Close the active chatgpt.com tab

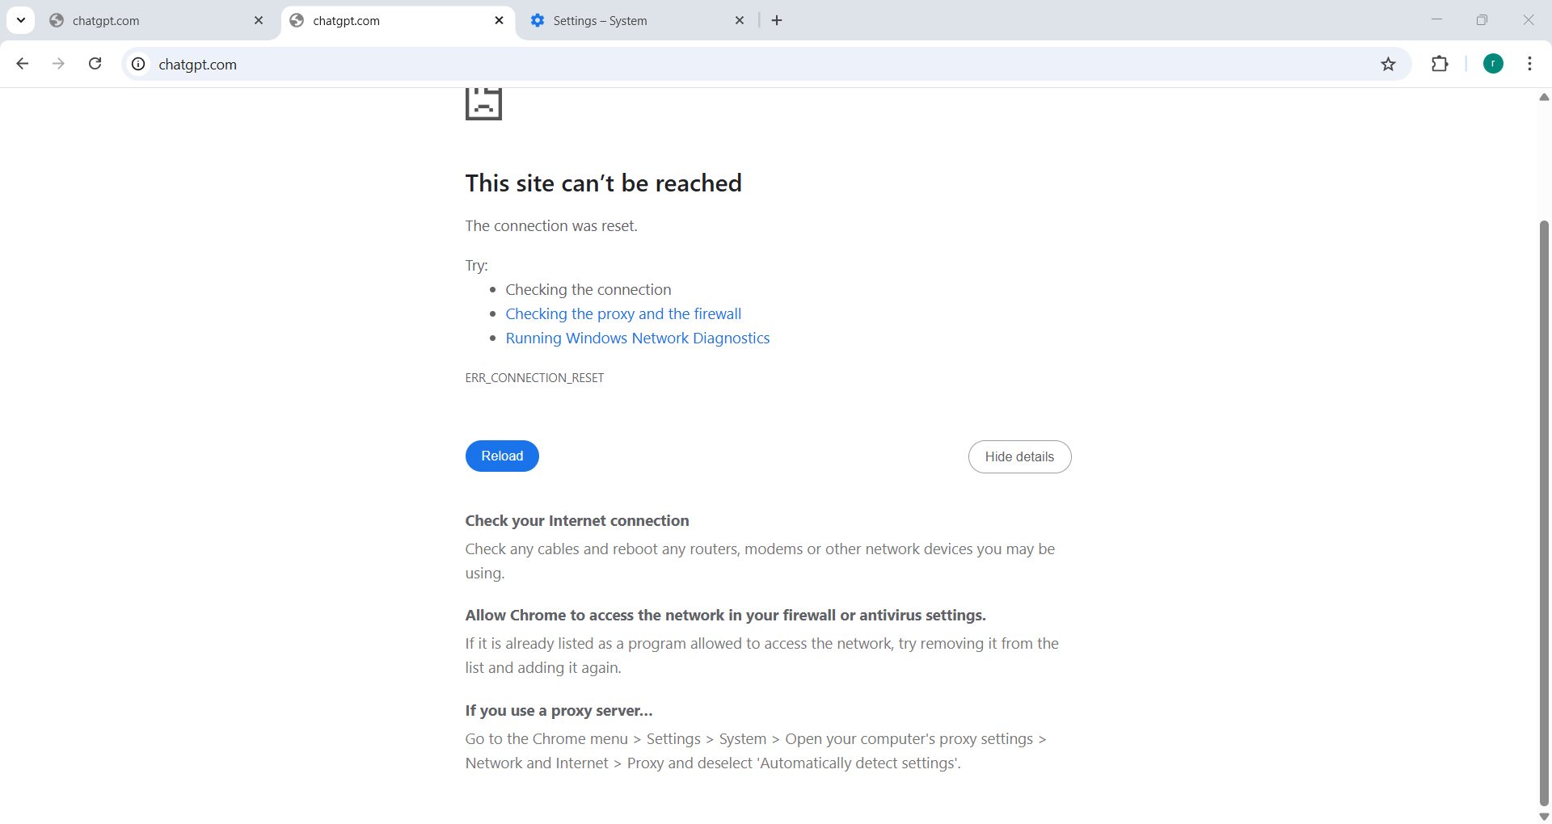pyautogui.click(x=499, y=20)
